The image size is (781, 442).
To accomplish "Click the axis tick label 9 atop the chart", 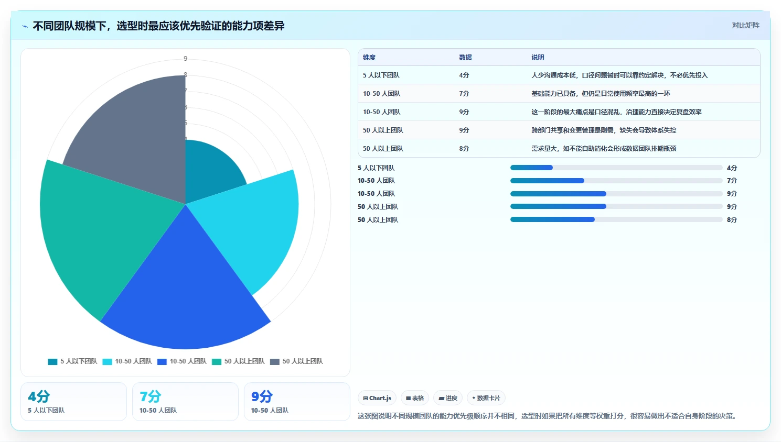I will tap(185, 59).
